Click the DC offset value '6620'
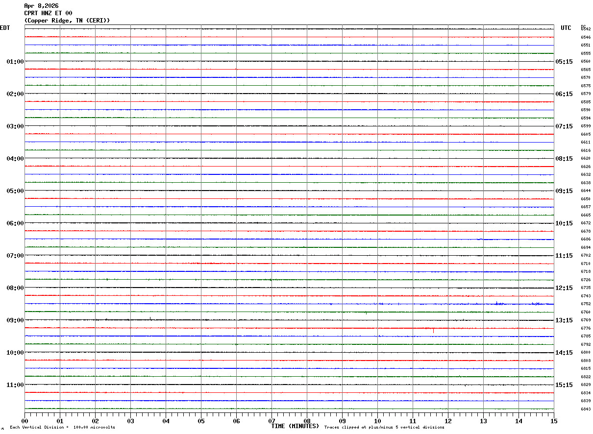Image resolution: width=593 pixels, height=434 pixels. (x=586, y=159)
